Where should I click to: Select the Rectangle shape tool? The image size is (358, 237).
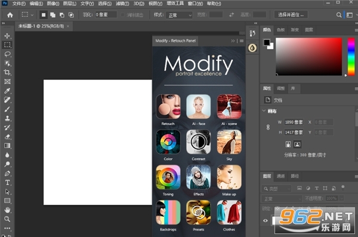[7, 201]
